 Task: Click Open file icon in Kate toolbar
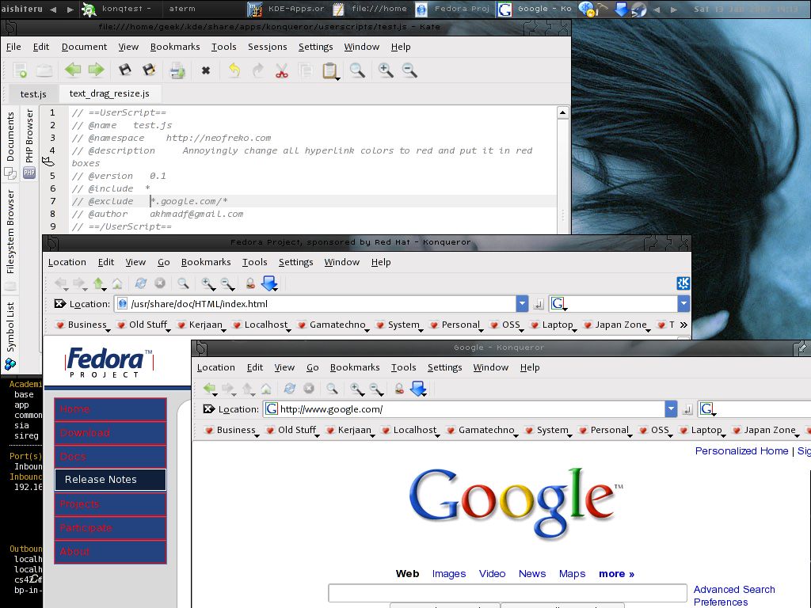click(44, 70)
